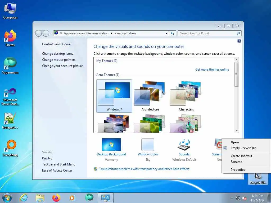The image size is (271, 203).
Task: Open Windows Media Player from the taskbar
Action: tap(72, 198)
